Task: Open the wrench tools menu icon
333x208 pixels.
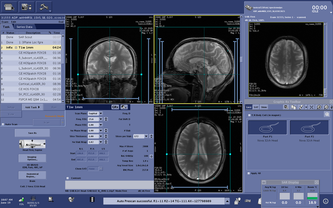Action: point(44,7)
